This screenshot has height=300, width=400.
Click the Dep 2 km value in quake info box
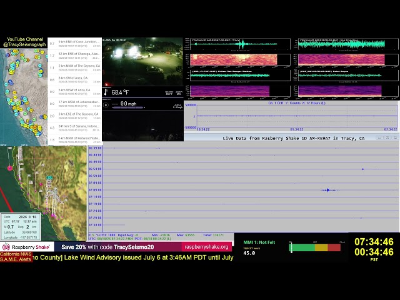coord(27,227)
